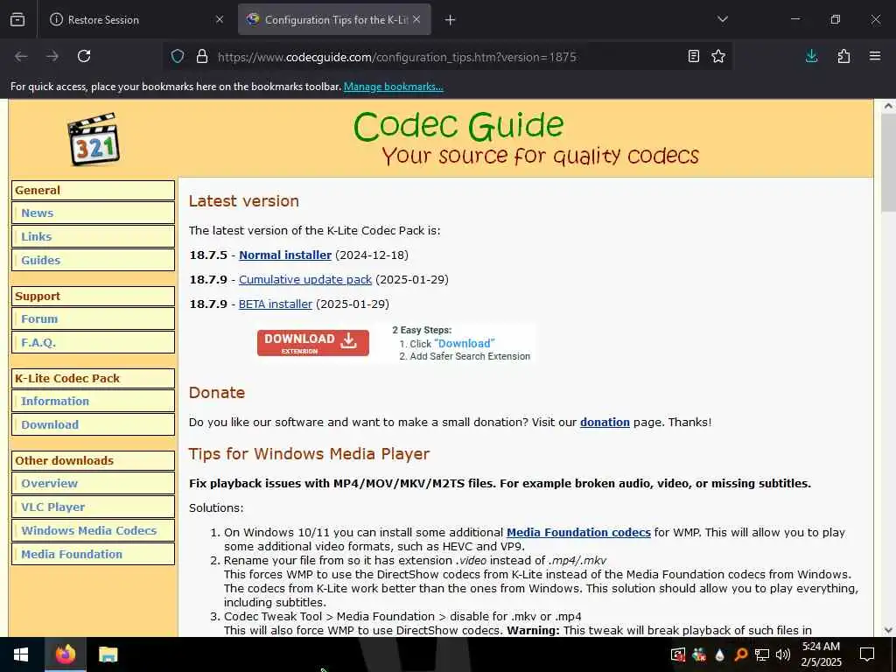
Task: Click the Tips for Windows Media Player heading
Action: tap(309, 454)
